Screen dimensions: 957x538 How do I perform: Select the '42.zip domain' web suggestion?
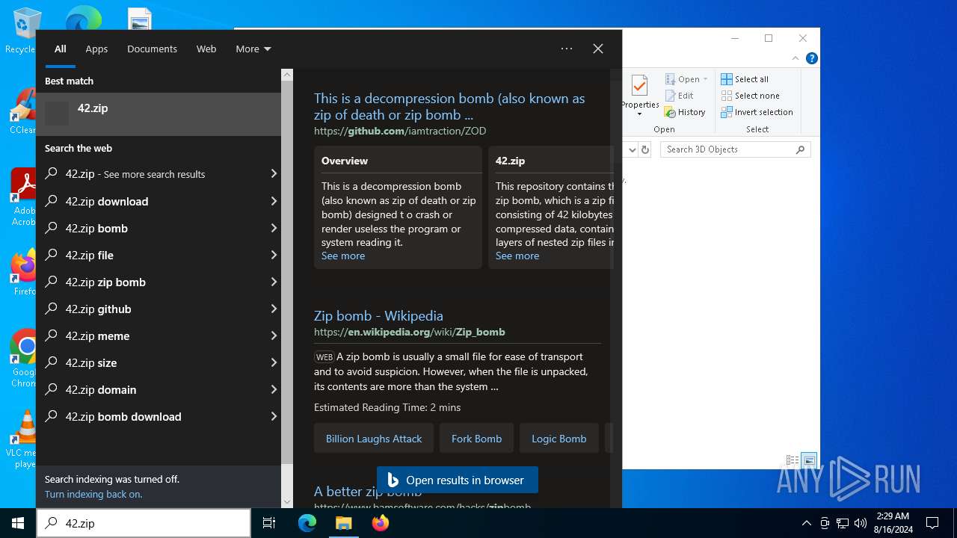pyautogui.click(x=159, y=389)
